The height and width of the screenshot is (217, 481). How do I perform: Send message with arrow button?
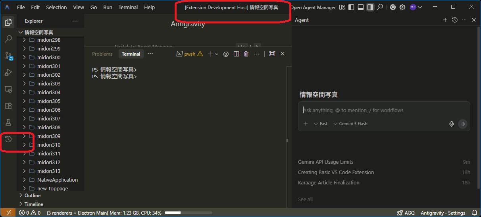point(462,124)
